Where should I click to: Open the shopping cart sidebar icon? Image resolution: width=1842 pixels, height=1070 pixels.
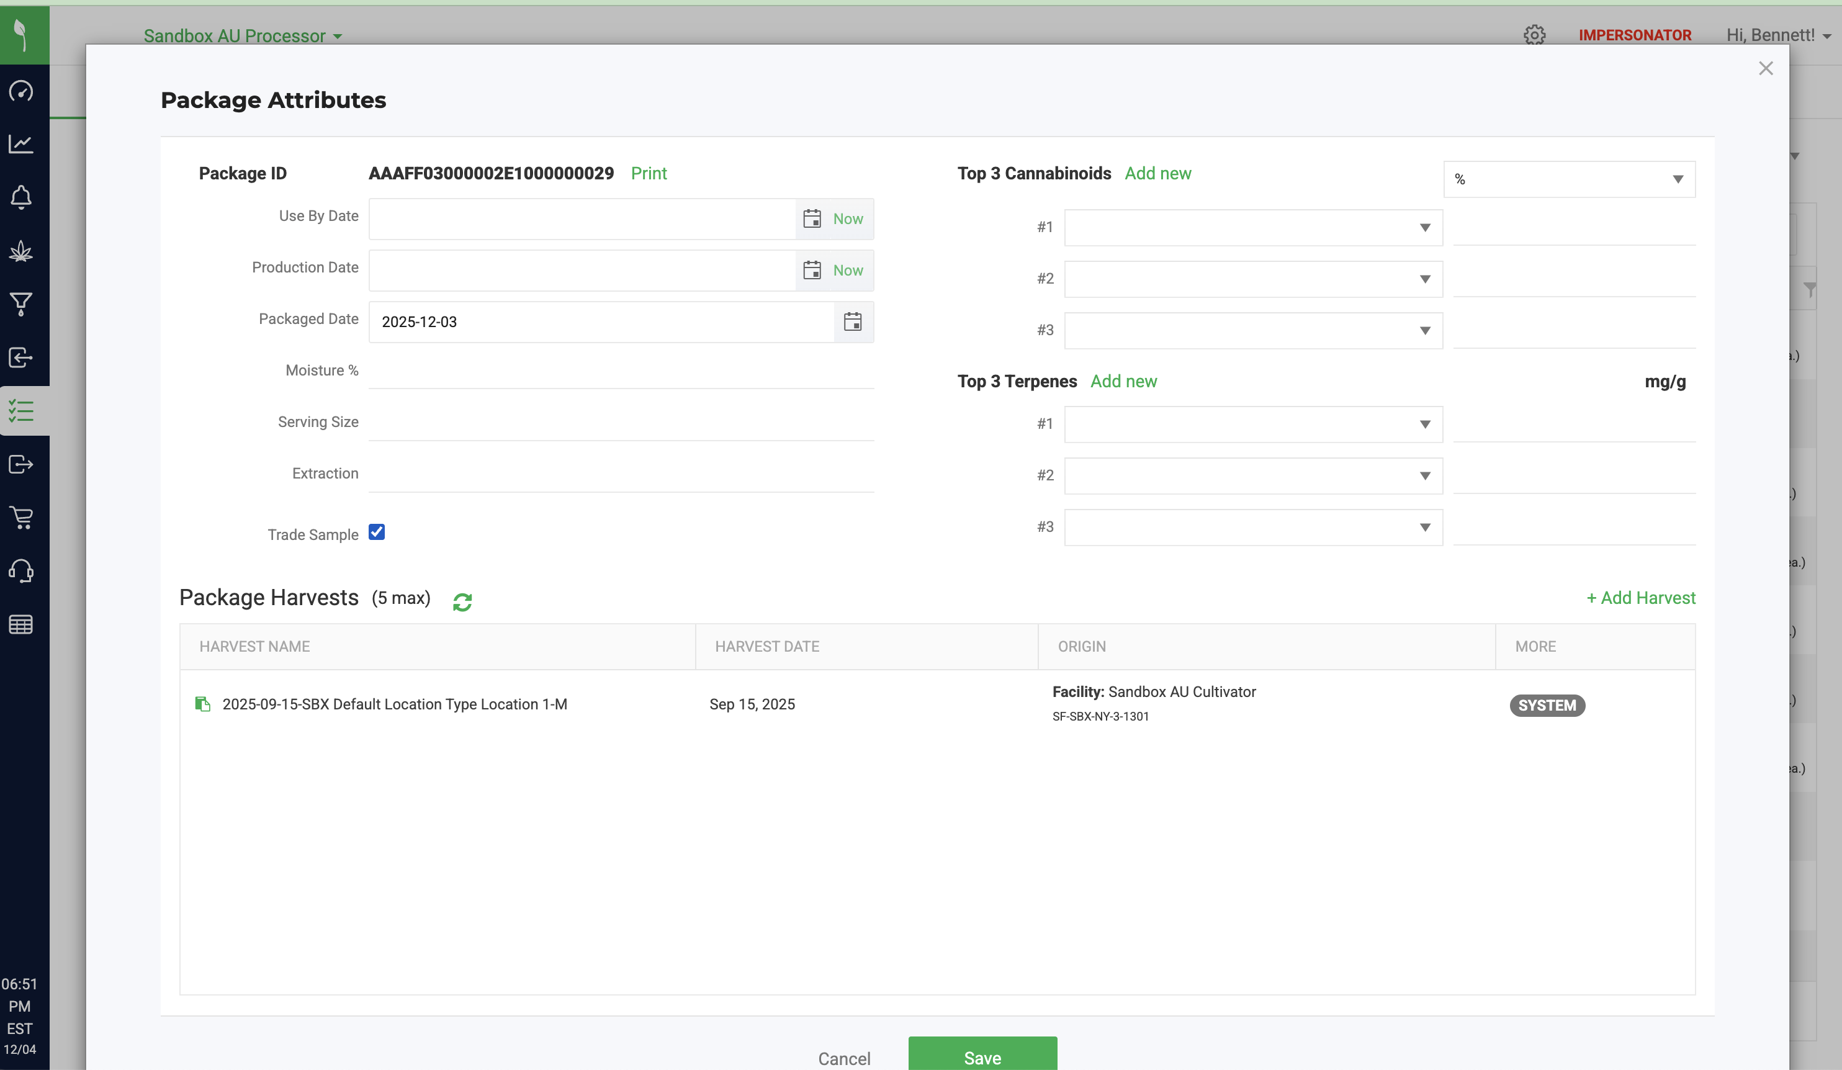pos(21,518)
